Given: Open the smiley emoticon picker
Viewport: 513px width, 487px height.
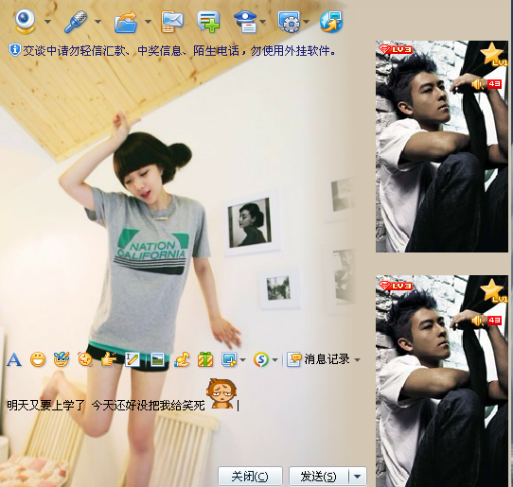Looking at the screenshot, I should pyautogui.click(x=38, y=360).
